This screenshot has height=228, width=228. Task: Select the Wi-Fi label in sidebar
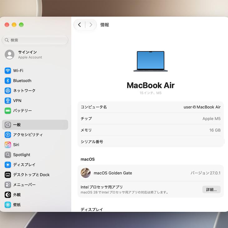click(x=18, y=71)
